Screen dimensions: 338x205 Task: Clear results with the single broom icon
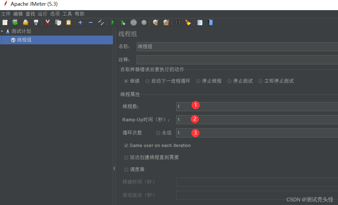coord(155,22)
